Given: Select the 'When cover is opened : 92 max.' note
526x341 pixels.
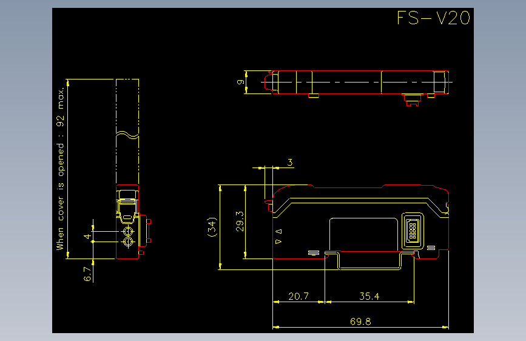Looking at the screenshot, I should pyautogui.click(x=60, y=169).
